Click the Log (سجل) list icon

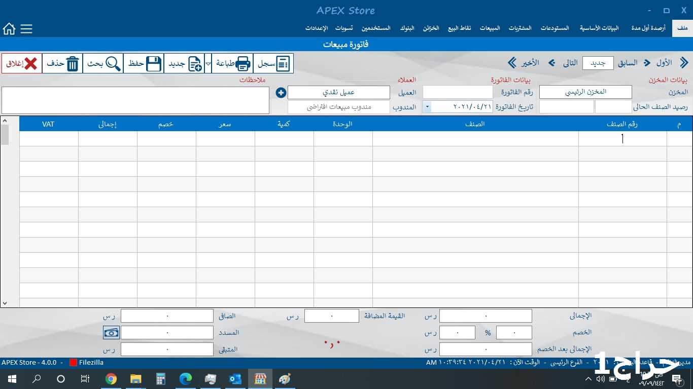point(283,64)
